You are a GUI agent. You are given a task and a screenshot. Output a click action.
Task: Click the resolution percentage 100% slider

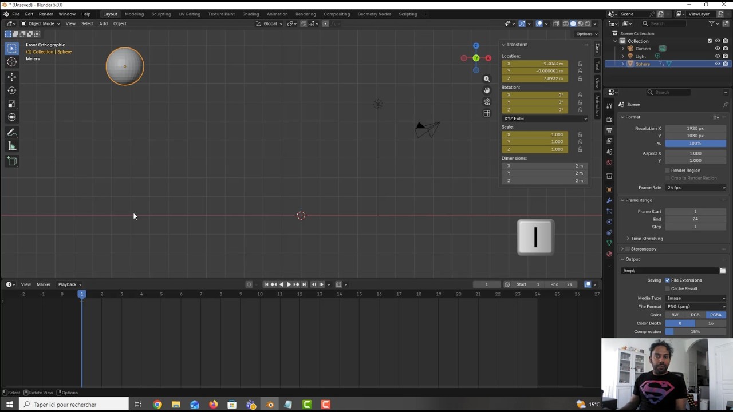tap(696, 143)
